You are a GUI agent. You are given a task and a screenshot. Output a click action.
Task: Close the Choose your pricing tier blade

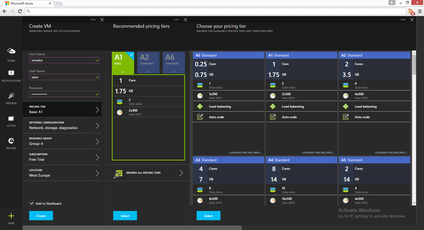tap(412, 20)
